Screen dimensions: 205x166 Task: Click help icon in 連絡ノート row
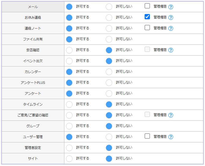[x=171, y=28]
